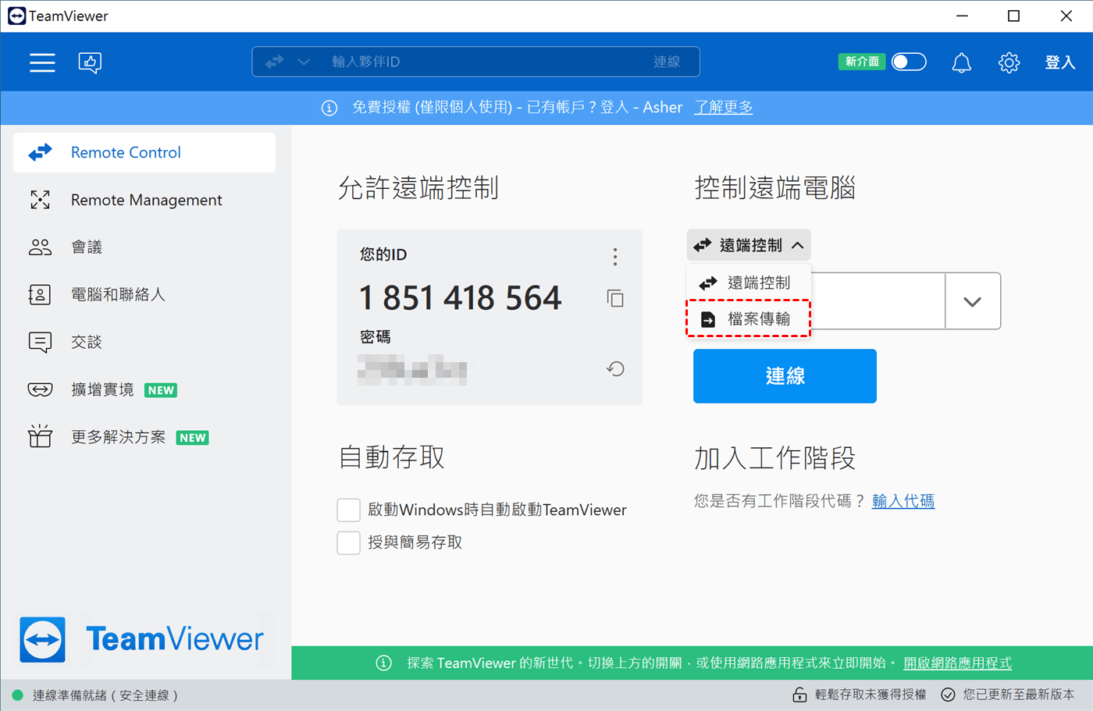Click 連線準備就緒 status text
The width and height of the screenshot is (1093, 711).
[x=105, y=695]
